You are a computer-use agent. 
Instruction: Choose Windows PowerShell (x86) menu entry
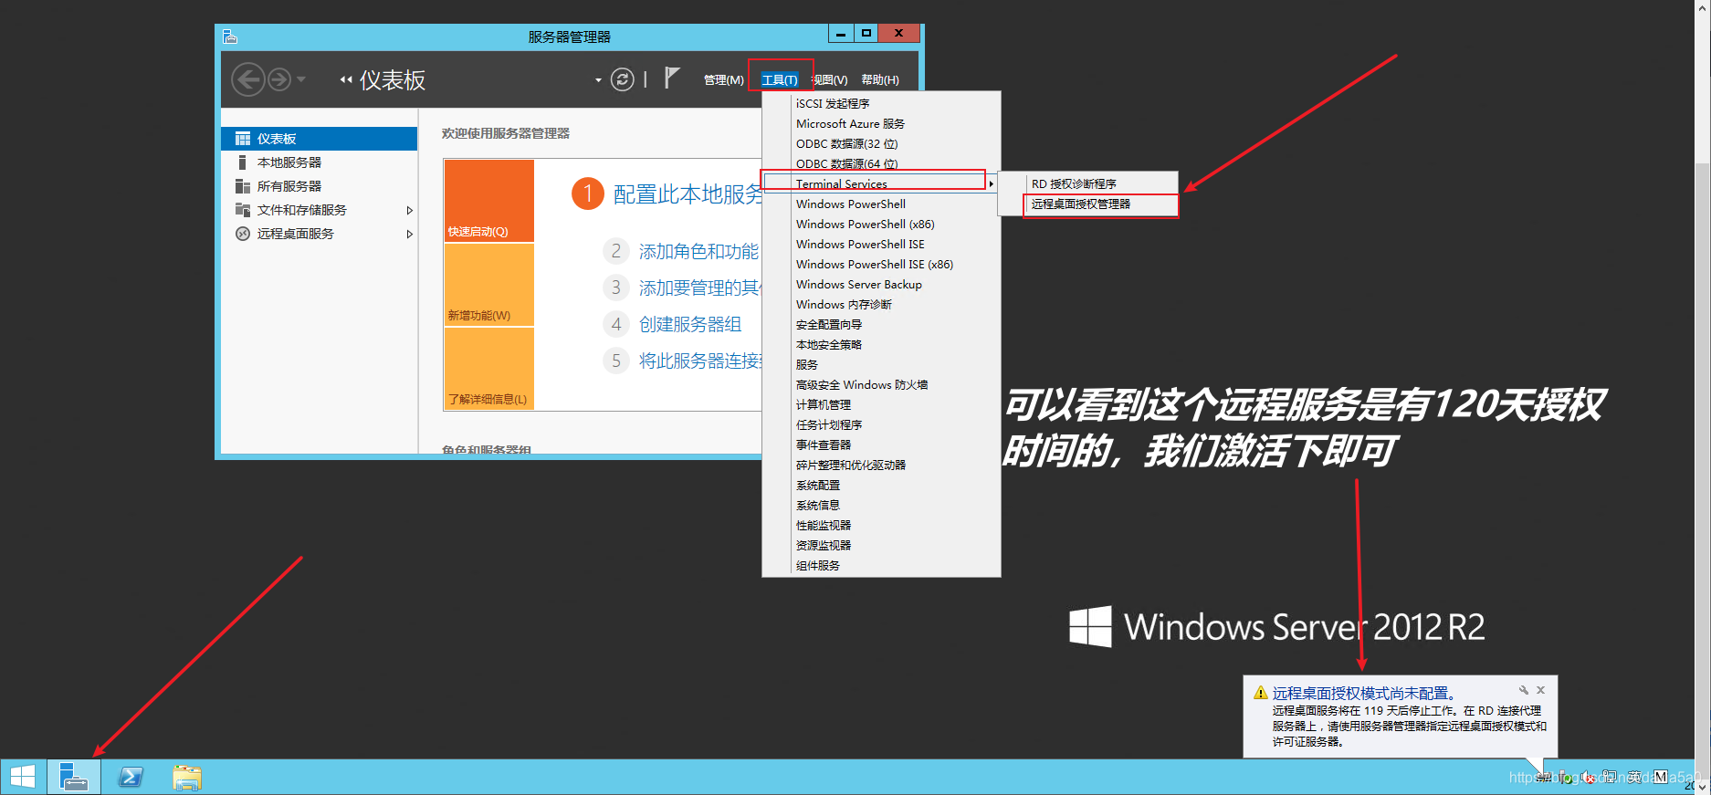(882, 224)
